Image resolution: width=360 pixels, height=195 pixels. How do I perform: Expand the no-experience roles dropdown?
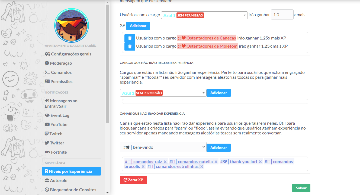click(x=163, y=93)
